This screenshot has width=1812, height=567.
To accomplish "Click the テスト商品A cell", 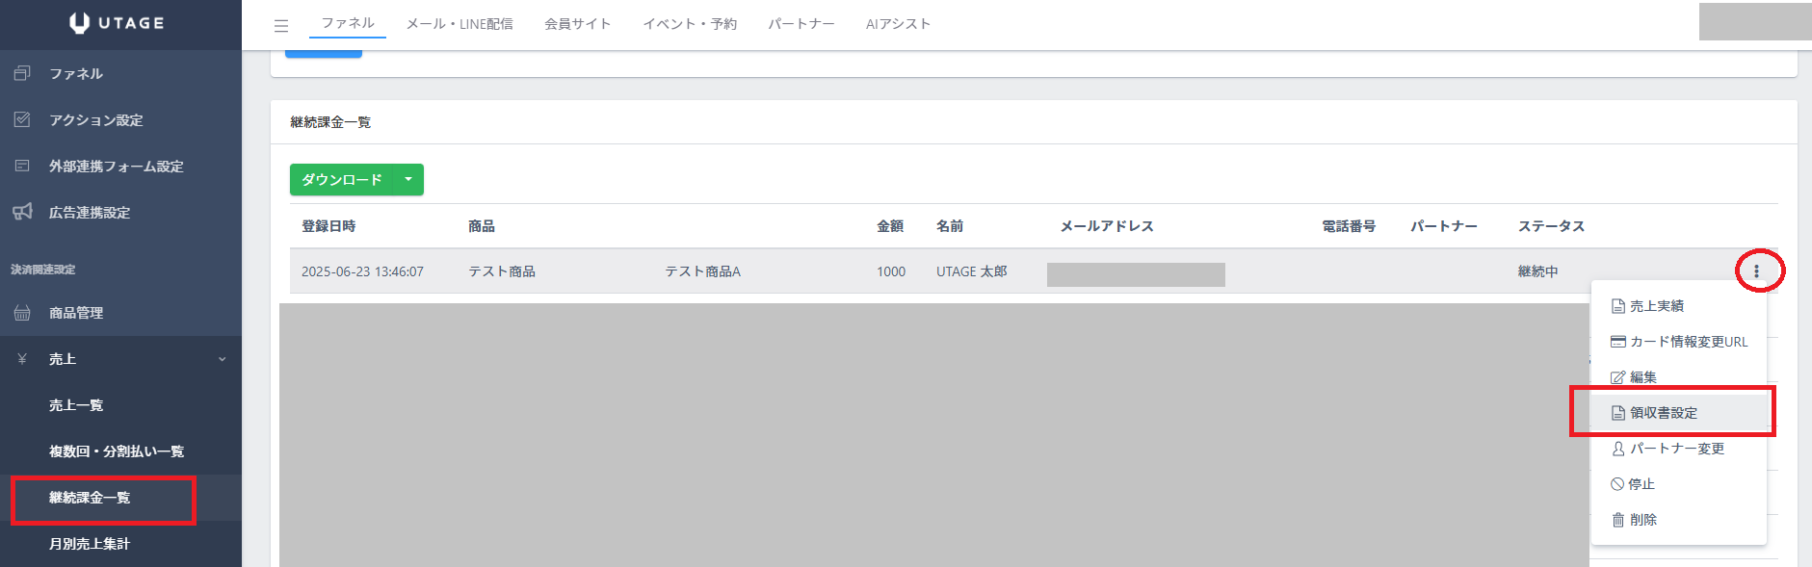I will (702, 271).
